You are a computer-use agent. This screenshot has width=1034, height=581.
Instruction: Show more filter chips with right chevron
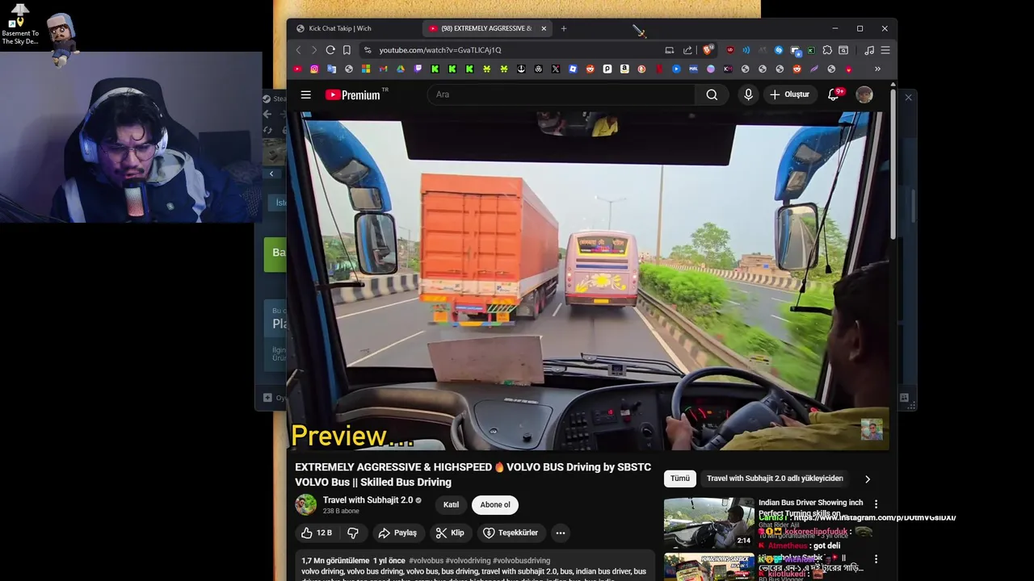[868, 479]
